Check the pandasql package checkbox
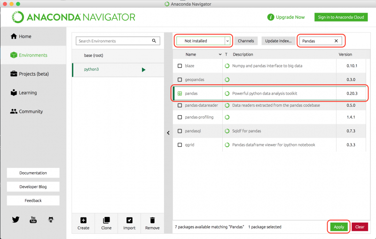Viewport: 376px width, 239px height. tap(180, 131)
